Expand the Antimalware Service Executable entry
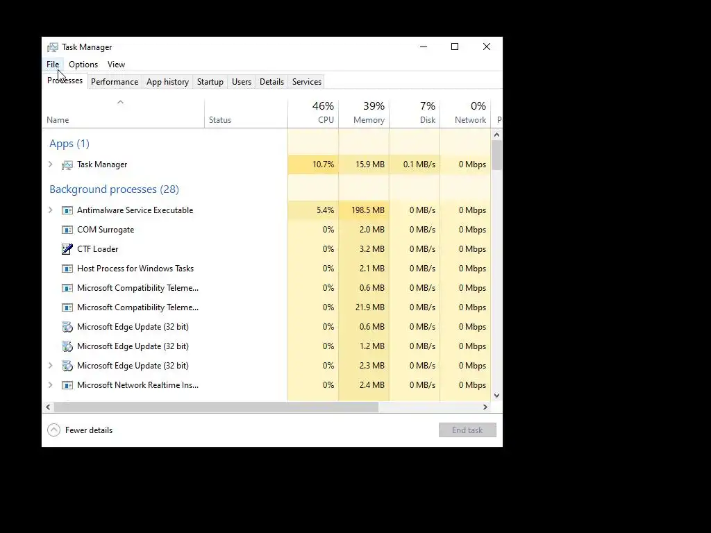The image size is (711, 533). [x=50, y=210]
